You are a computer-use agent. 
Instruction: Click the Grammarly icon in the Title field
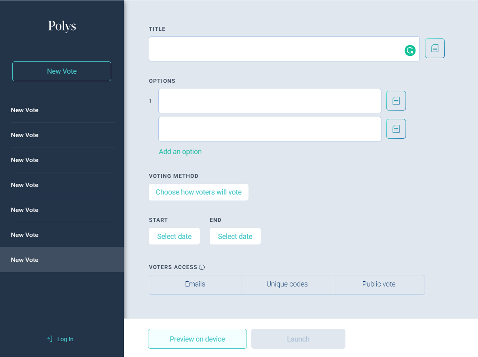410,50
